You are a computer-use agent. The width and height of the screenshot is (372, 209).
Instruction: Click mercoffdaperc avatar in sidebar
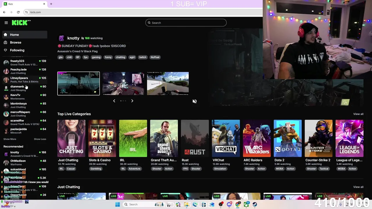coord(6,114)
